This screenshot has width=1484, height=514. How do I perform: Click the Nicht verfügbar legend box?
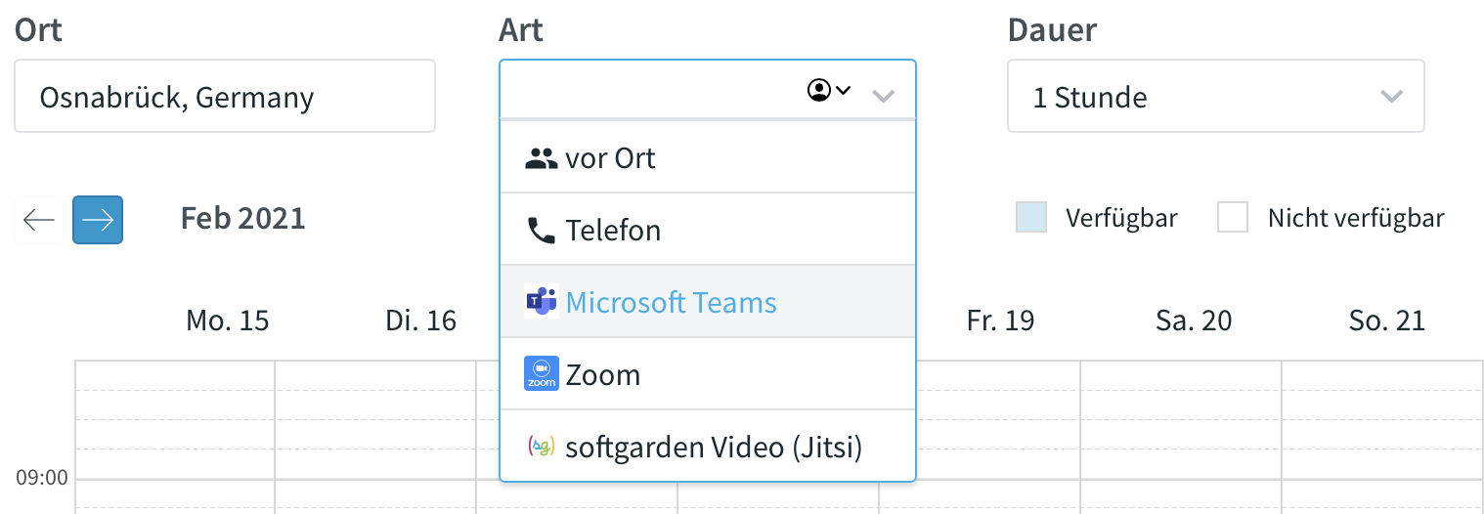1233,218
